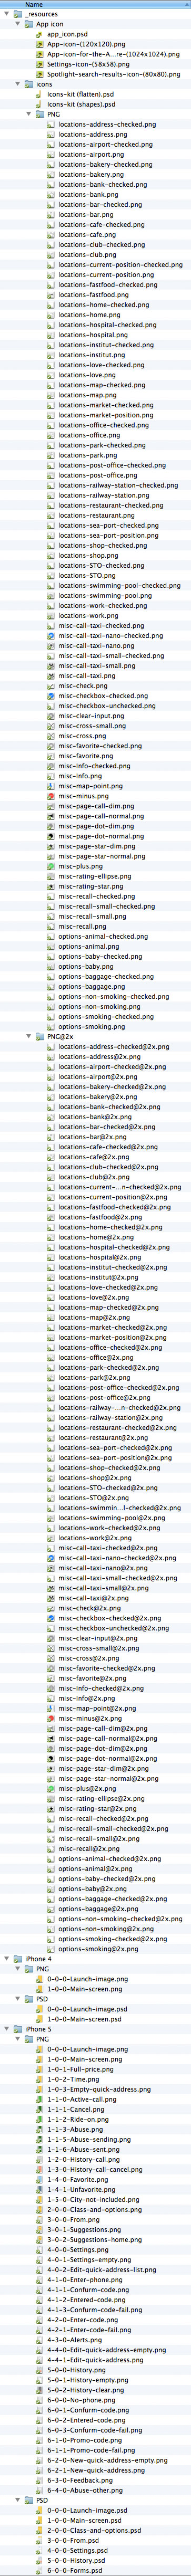This screenshot has height=2576, width=191.
Task: Click the misc-page-star-normal.png file icon
Action: (51, 856)
